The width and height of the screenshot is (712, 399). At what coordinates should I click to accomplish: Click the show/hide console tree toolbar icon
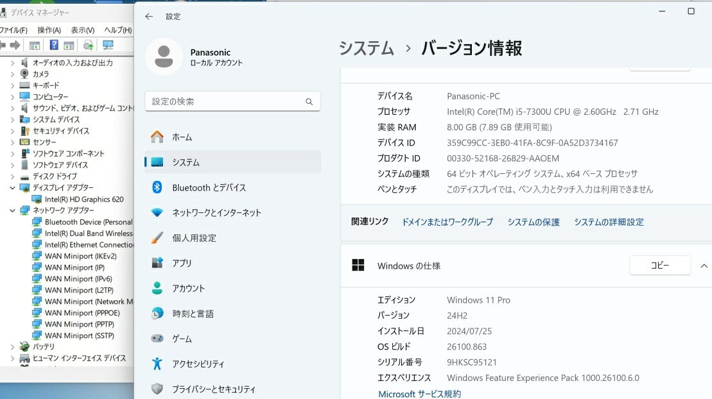tap(35, 45)
